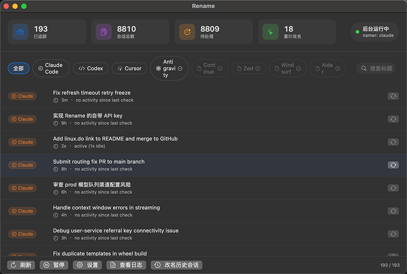Select the Aider filter tab
407x274 pixels.
click(327, 68)
